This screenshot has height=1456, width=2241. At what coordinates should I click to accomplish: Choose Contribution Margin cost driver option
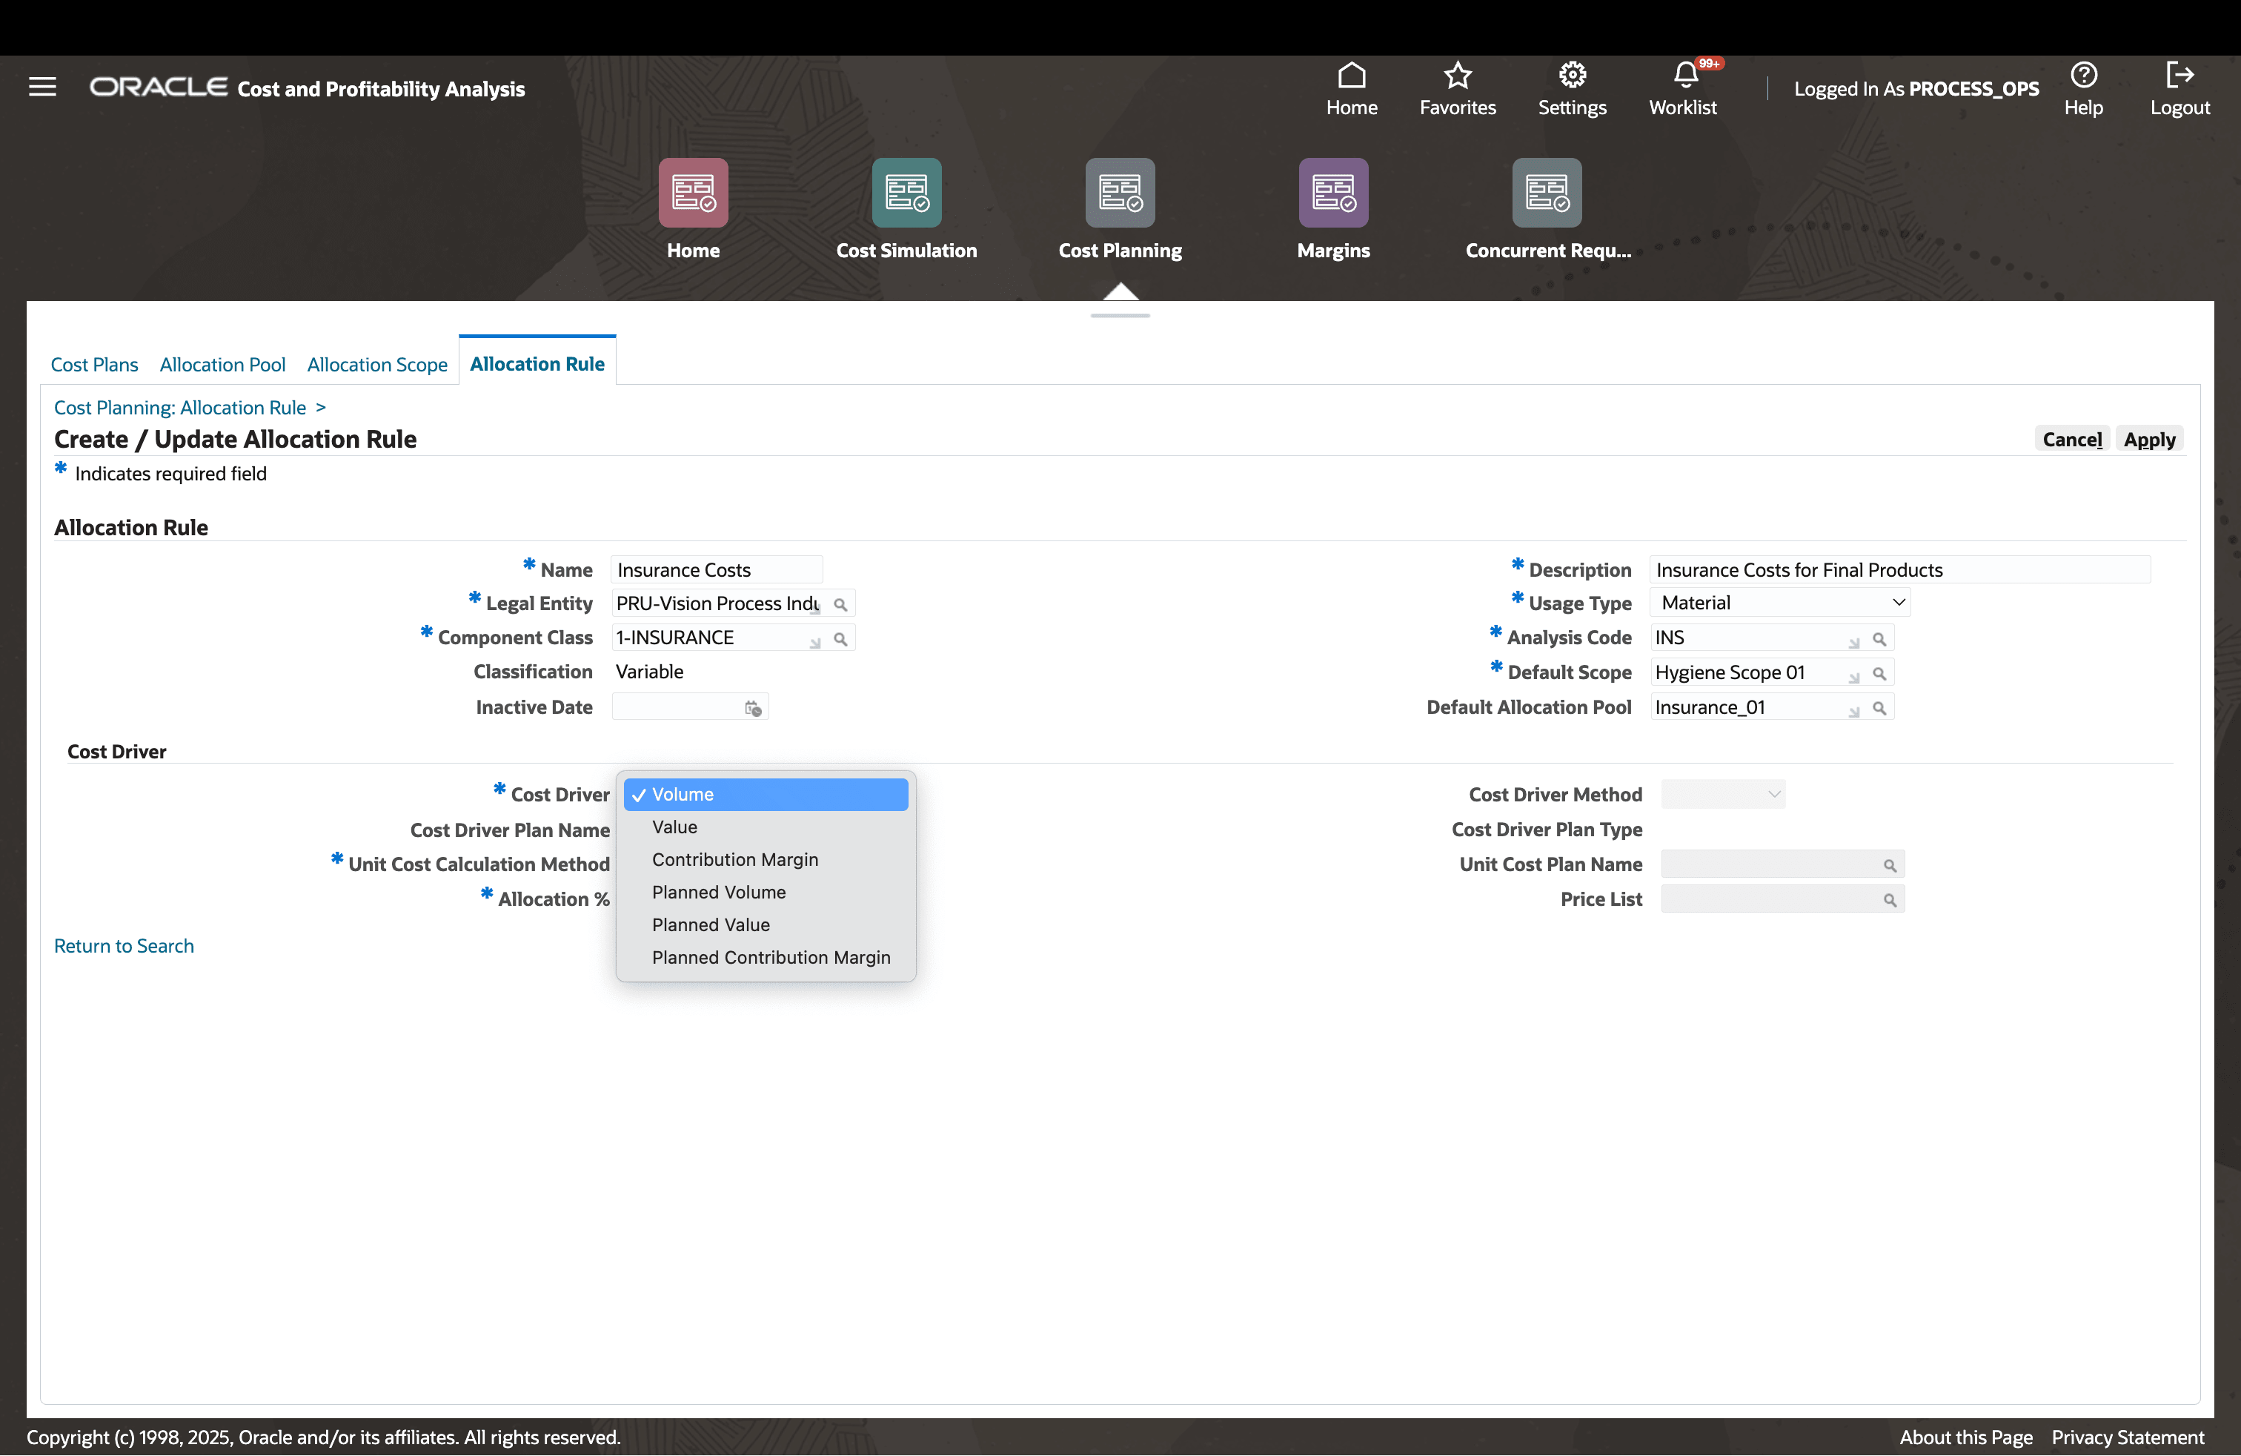coord(734,859)
